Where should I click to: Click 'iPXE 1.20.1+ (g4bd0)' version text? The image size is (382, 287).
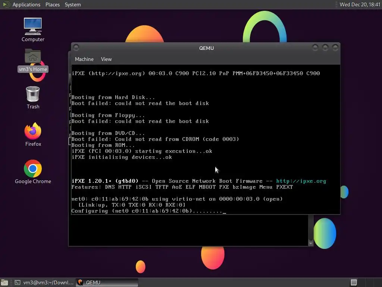[105, 181]
